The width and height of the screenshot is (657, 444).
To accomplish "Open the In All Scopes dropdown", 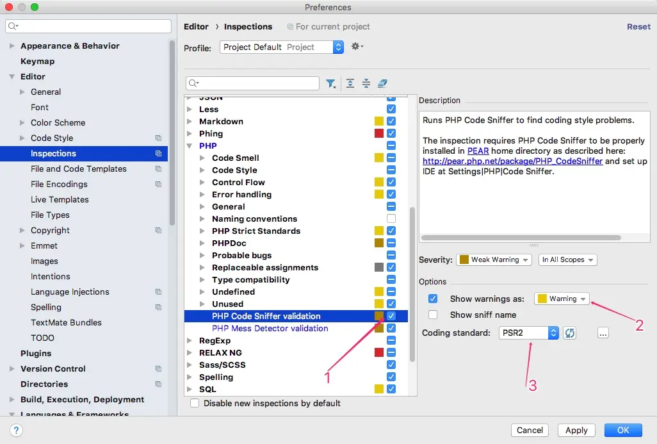I will pyautogui.click(x=568, y=259).
